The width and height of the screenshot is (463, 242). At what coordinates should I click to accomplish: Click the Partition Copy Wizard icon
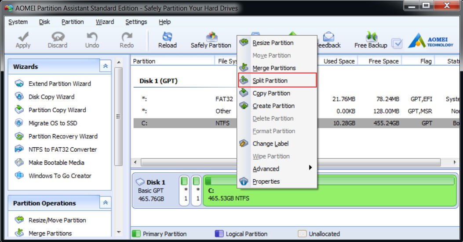click(x=19, y=110)
